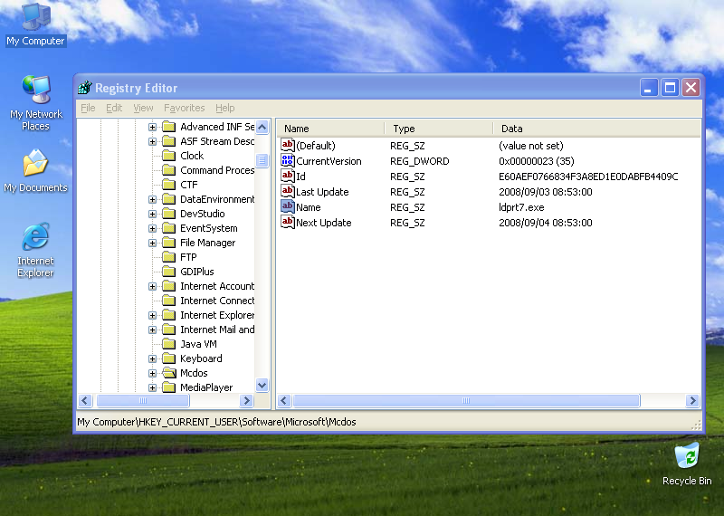Expand the Advanced INF Setup key
724x516 pixels.
pos(152,127)
